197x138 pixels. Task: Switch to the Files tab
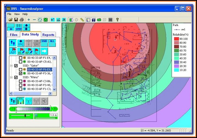coord(14,35)
